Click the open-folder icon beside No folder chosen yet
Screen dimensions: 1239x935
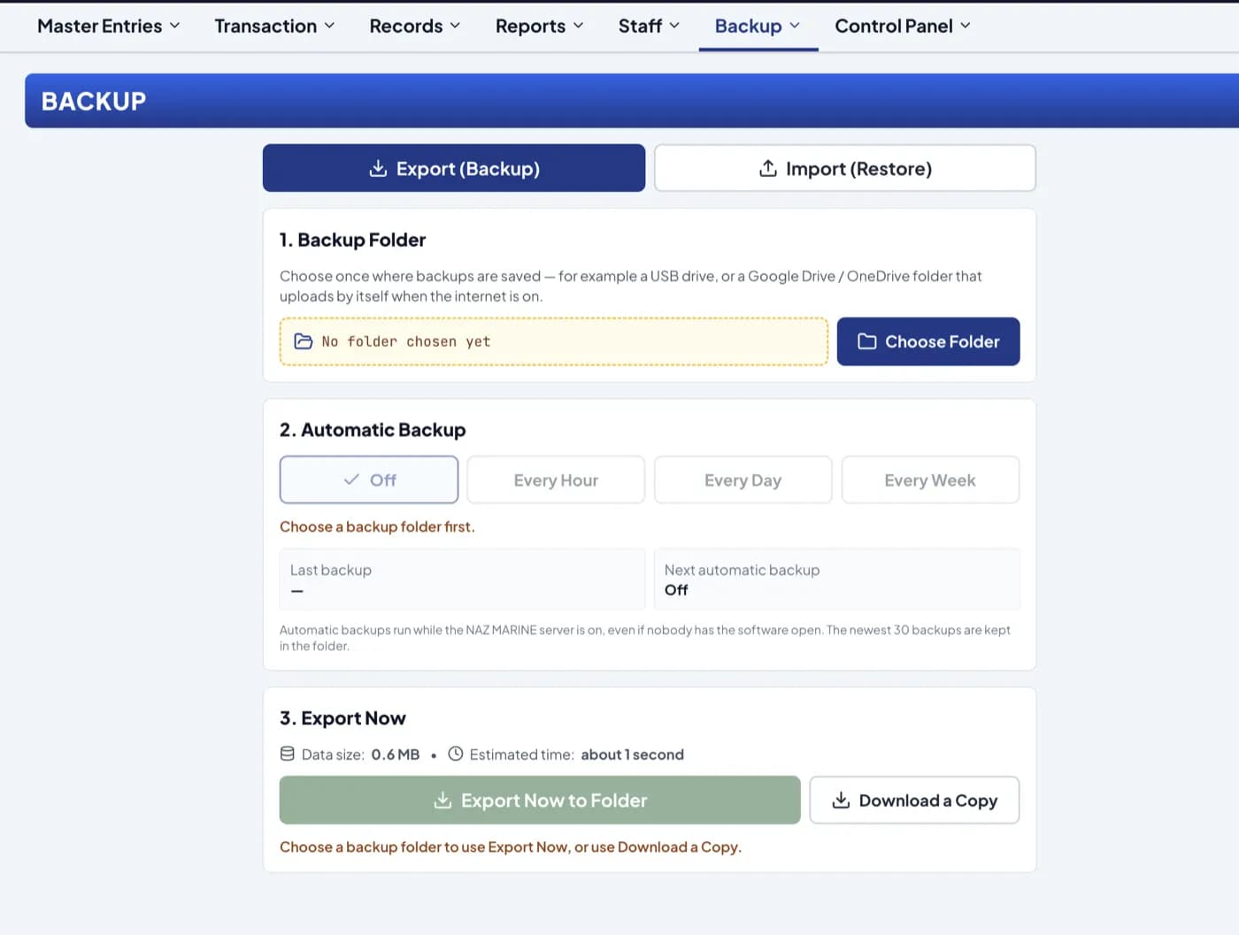click(304, 341)
